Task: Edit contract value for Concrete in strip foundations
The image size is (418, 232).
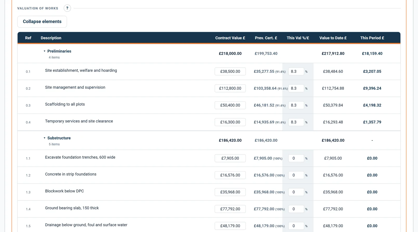Action: point(230,175)
